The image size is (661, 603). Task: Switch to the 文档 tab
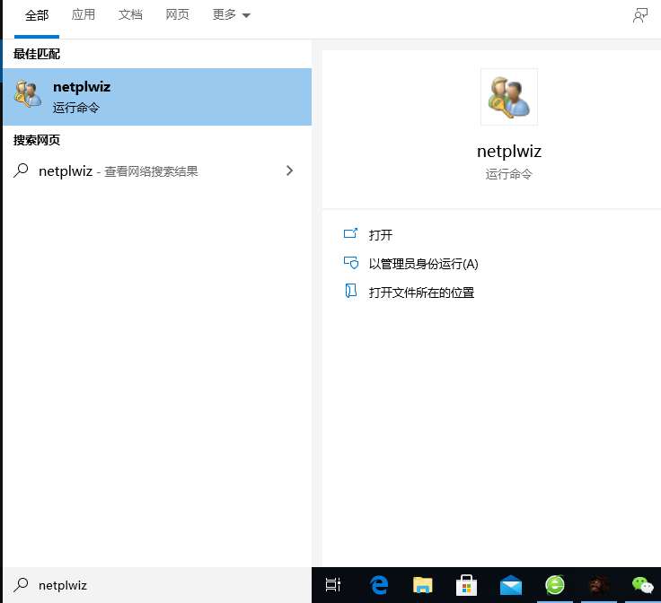[130, 15]
